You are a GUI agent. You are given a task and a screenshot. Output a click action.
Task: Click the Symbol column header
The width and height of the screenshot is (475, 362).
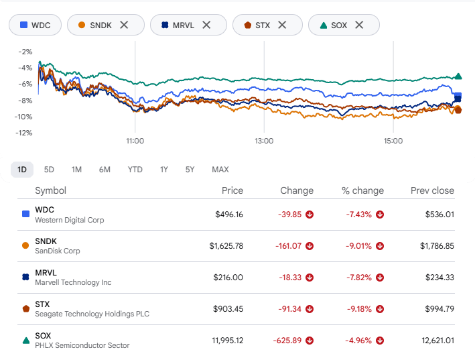pos(51,190)
